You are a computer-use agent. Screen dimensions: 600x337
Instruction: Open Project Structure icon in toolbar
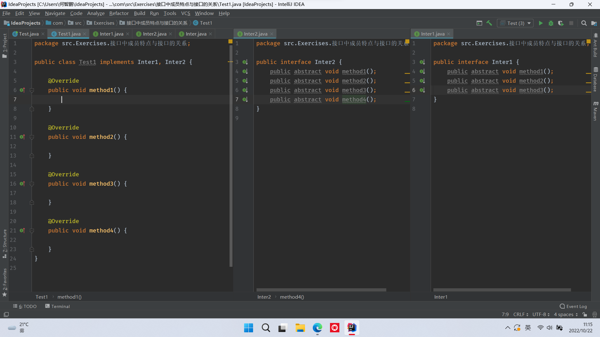[x=594, y=23]
